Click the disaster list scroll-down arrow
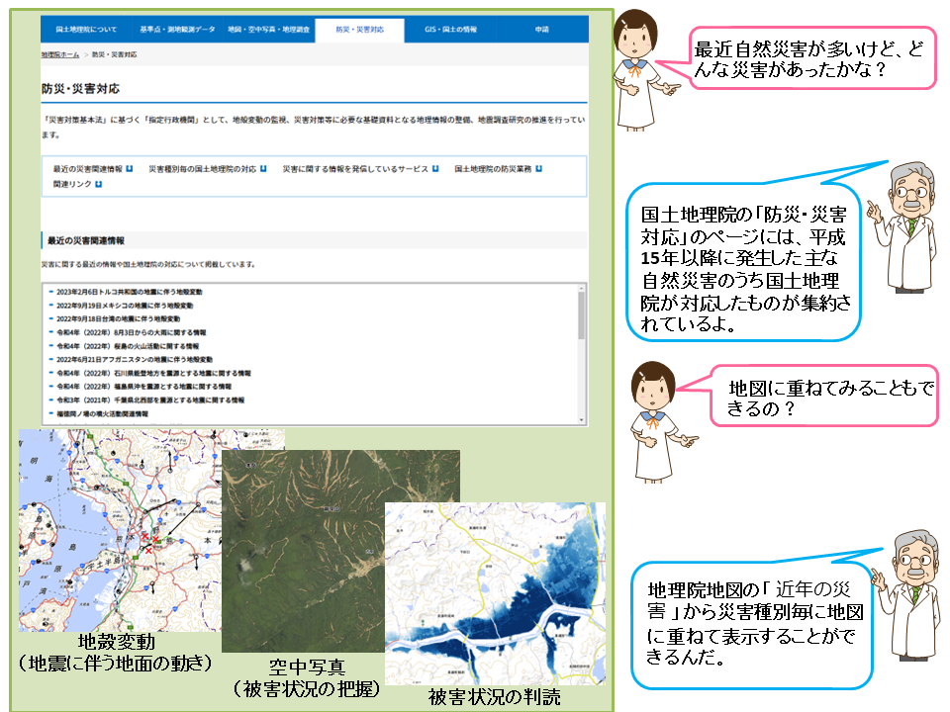 point(582,419)
